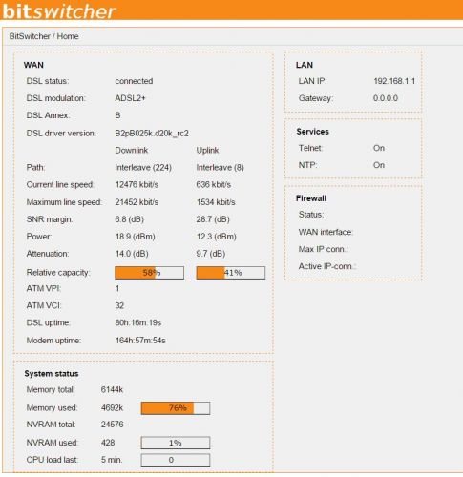Click maximum line speed '1534 kbit/s'

[x=216, y=202]
